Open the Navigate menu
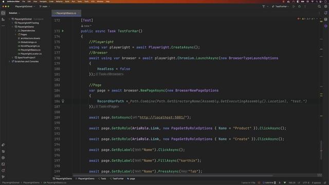 (43, 2)
